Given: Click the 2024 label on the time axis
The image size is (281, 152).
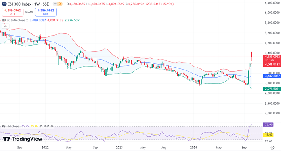Looking at the screenshot, I should coord(193,148).
